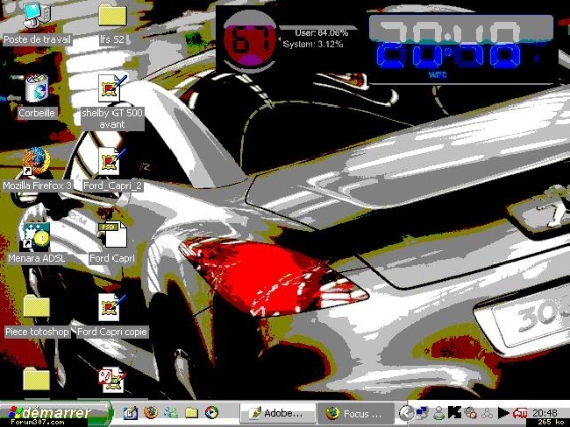Click the 20:48 taskbar clock
Viewport: 570px width, 427px height.
(545, 413)
